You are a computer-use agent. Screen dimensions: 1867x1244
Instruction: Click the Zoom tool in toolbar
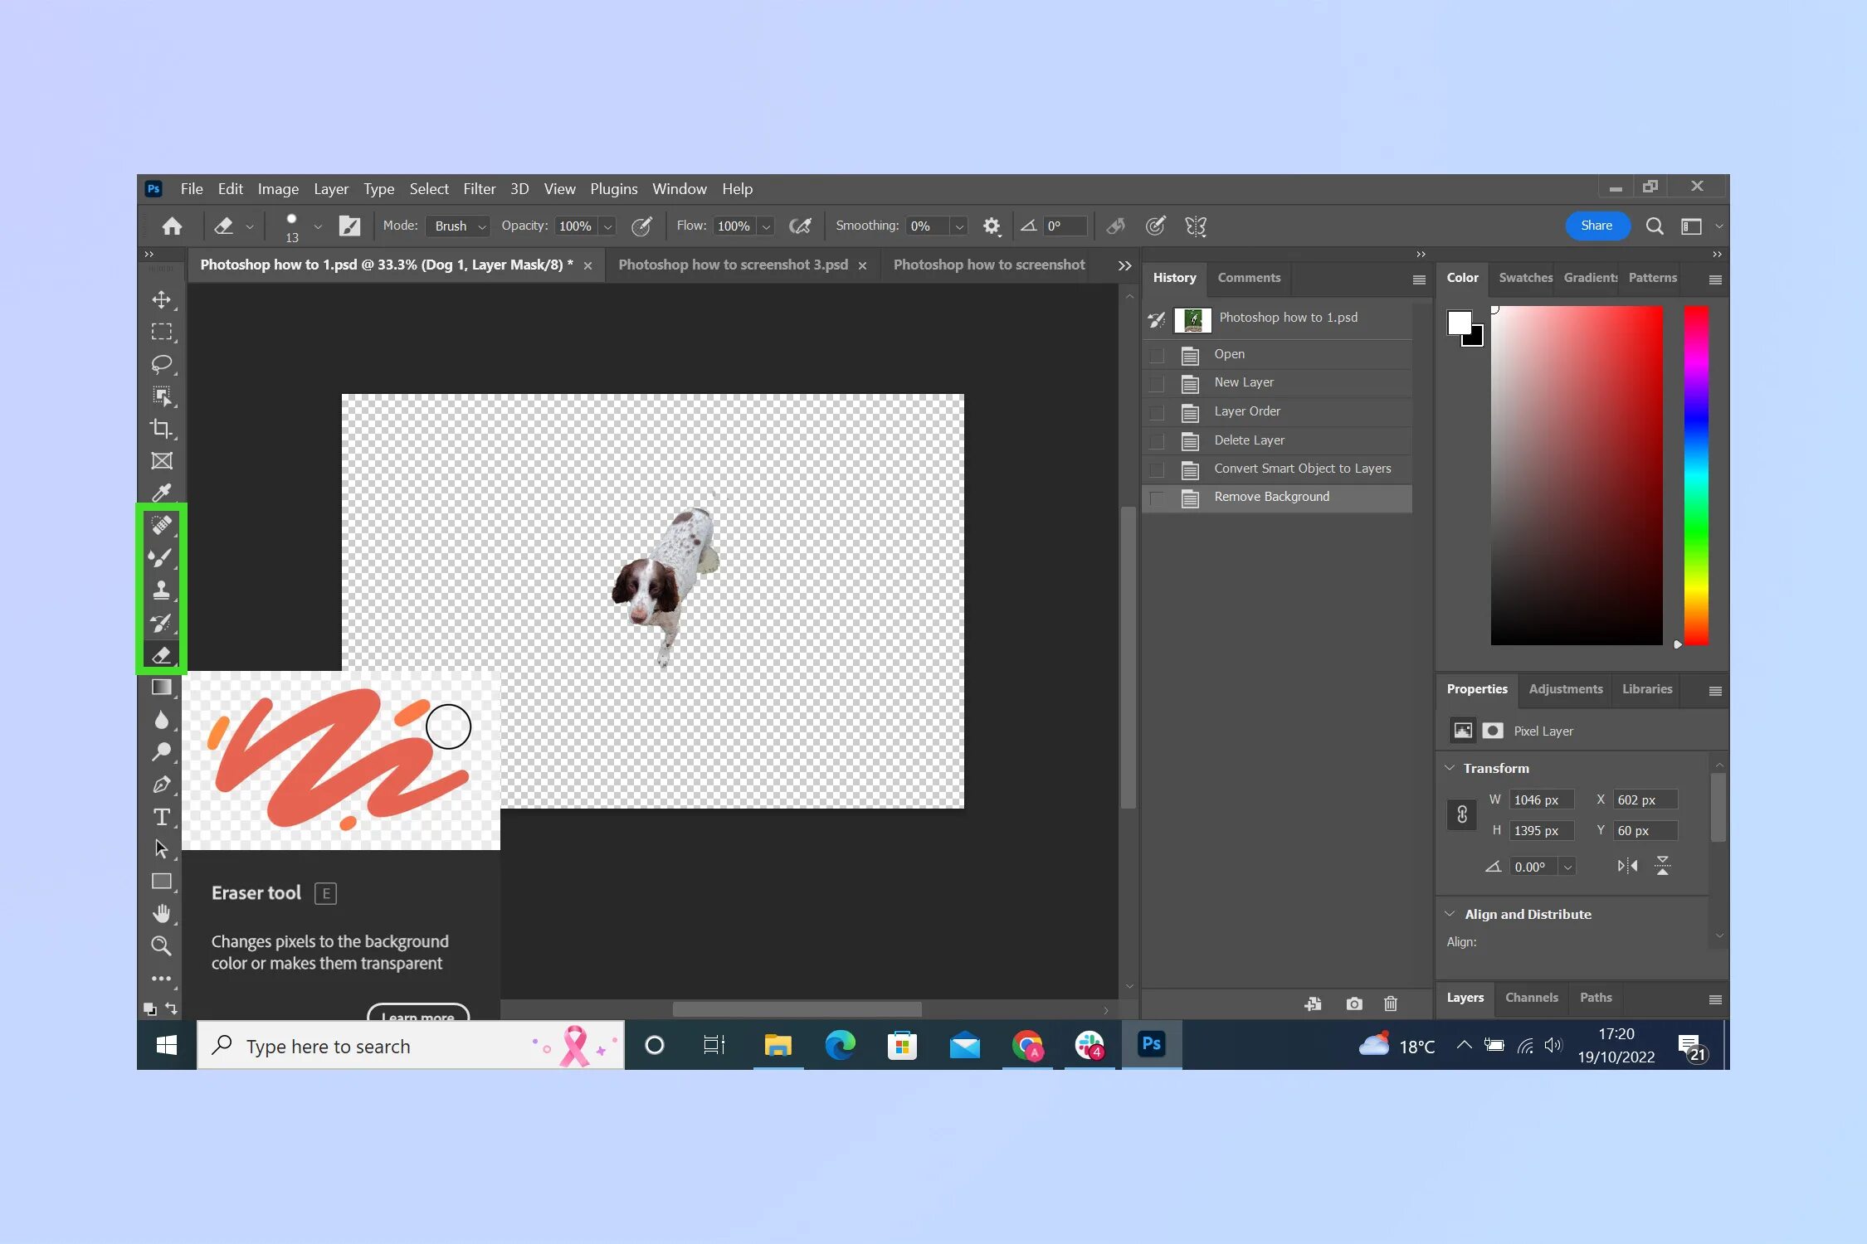[161, 945]
